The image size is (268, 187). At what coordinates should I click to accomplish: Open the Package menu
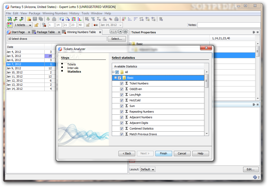click(35, 13)
